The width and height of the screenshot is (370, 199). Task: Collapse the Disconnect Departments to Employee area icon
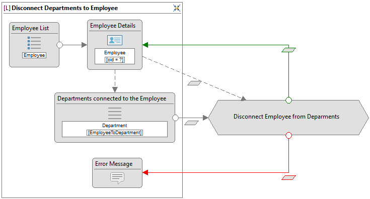coord(177,8)
